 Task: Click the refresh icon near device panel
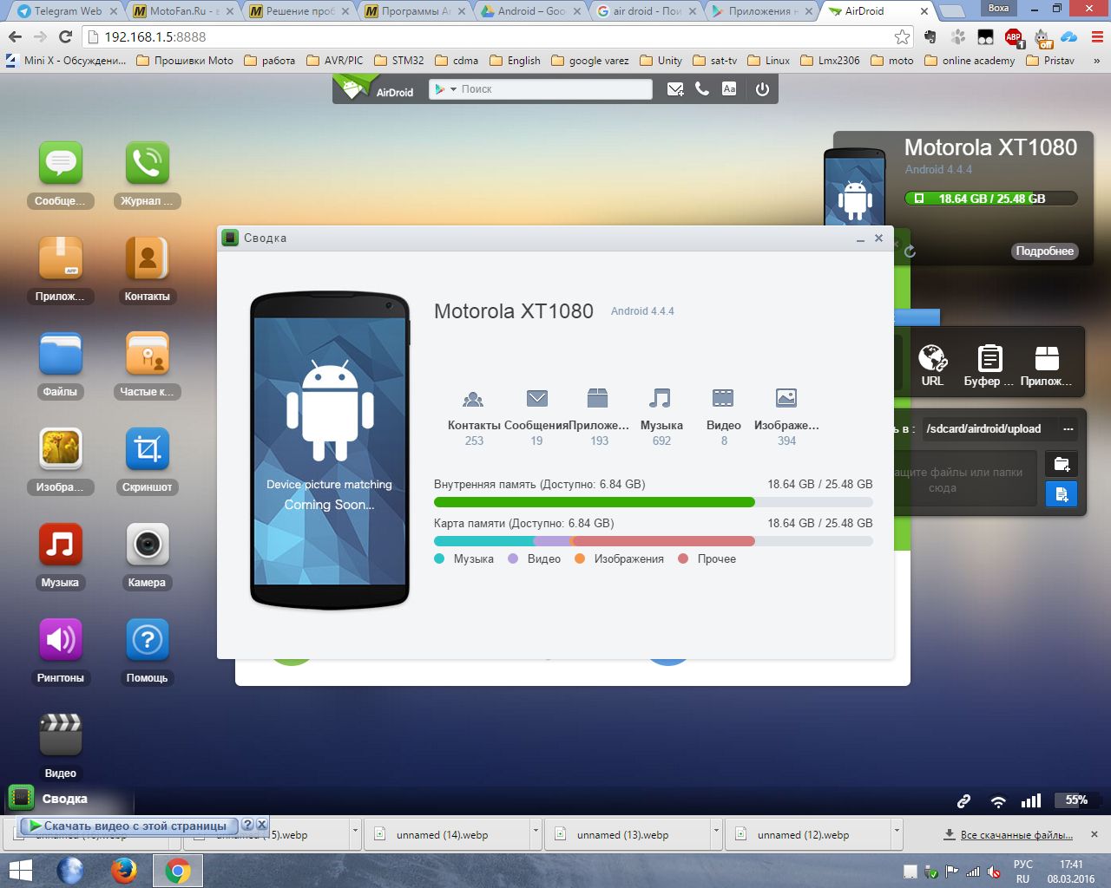click(910, 251)
